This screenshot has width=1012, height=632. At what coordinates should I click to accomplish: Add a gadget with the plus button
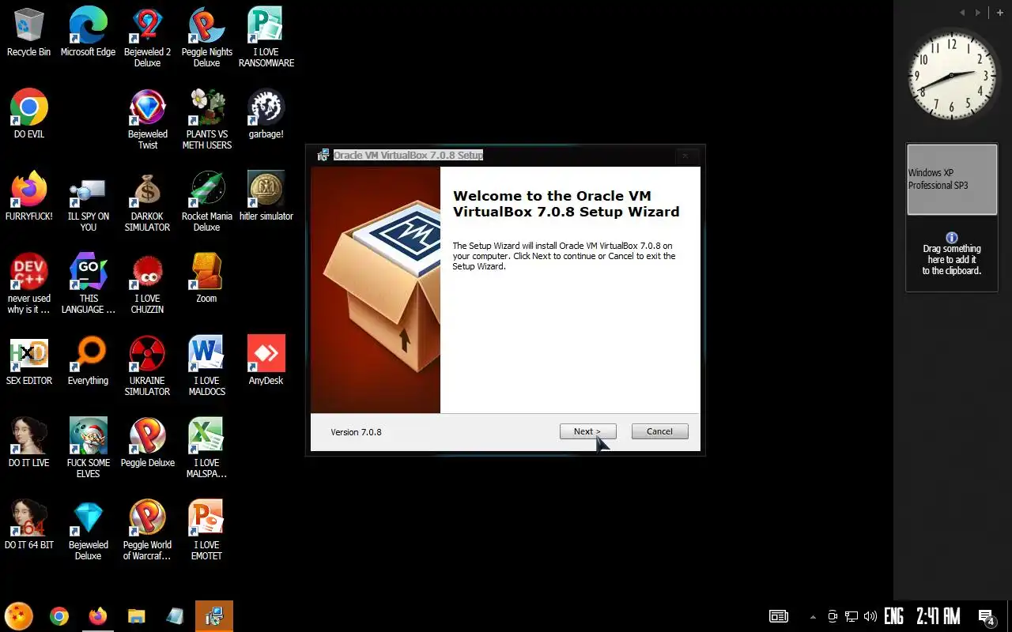pyautogui.click(x=1000, y=12)
